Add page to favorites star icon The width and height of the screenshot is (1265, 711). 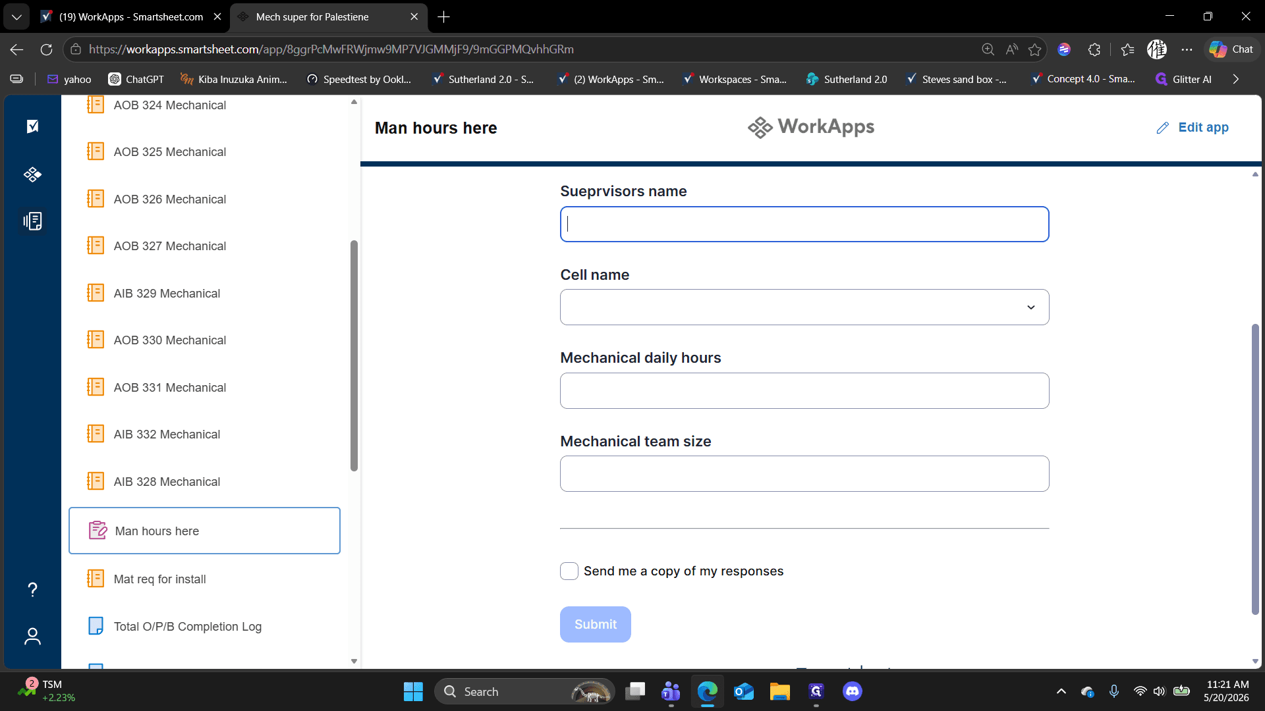point(1035,49)
